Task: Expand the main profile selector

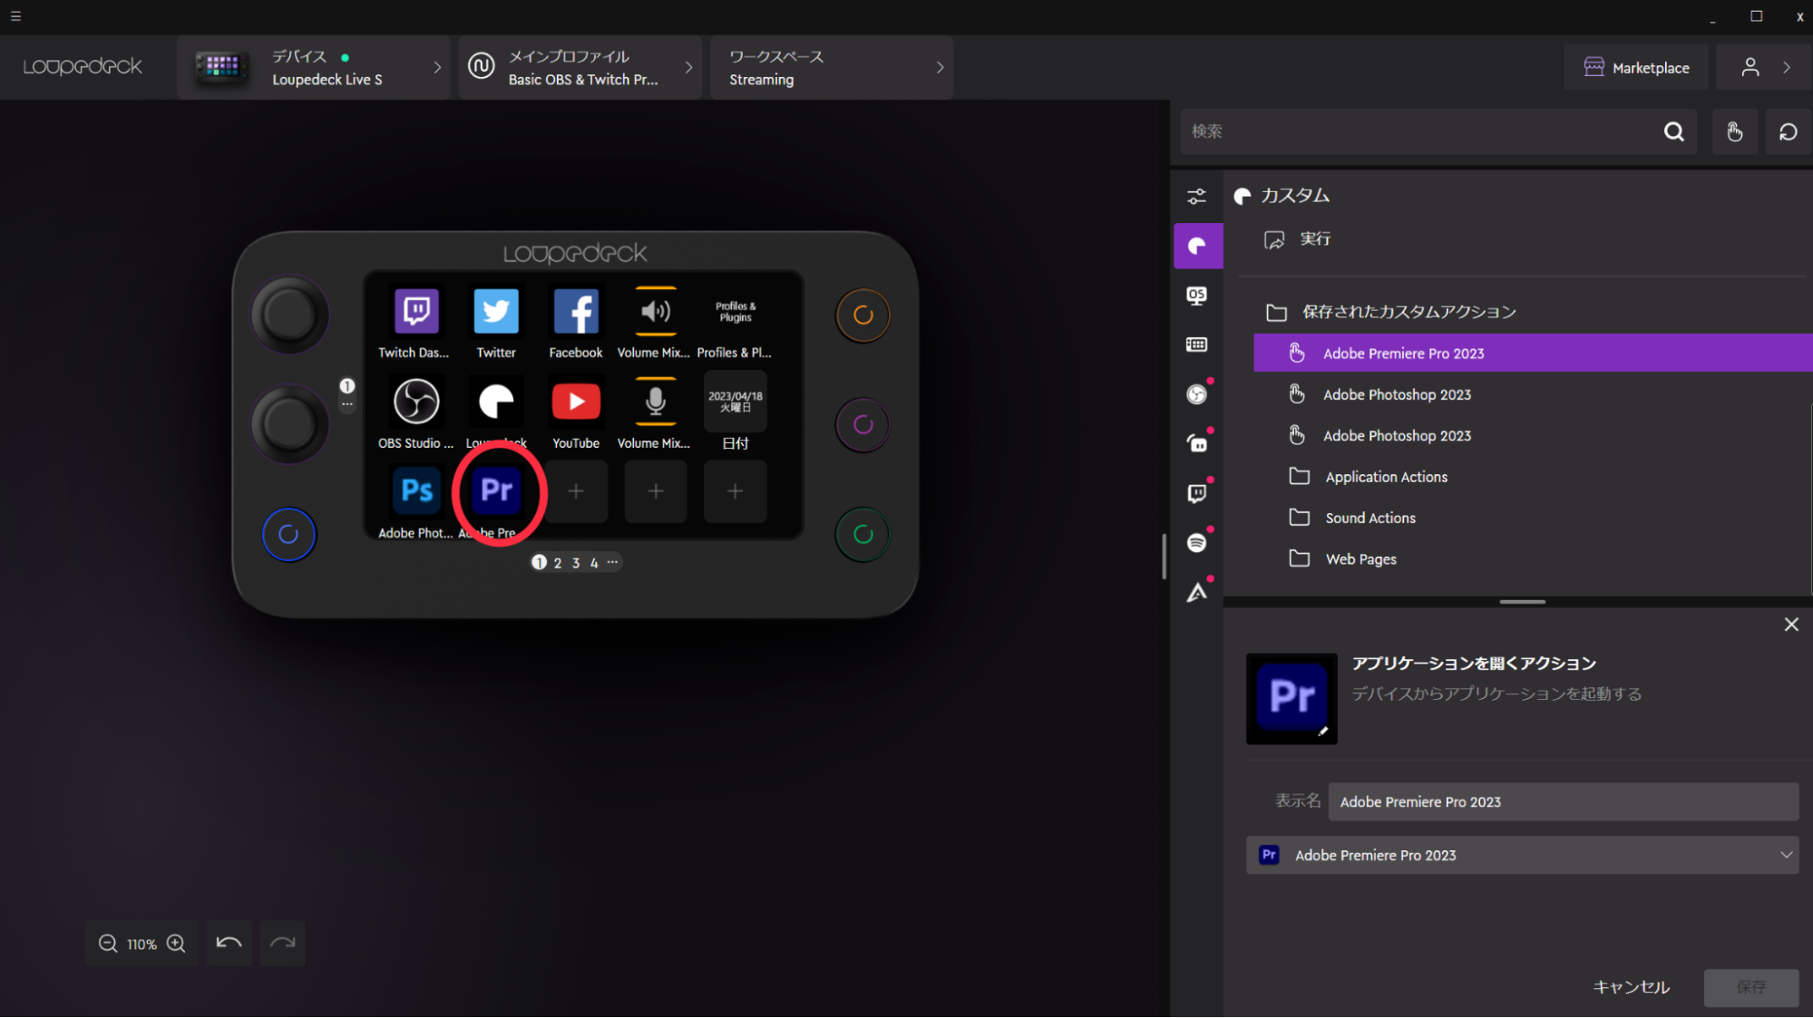Action: click(x=580, y=67)
